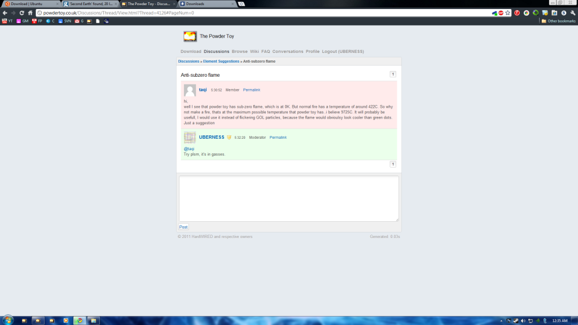The image size is (578, 325).
Task: Open the FP bookmark
Action: coord(37,21)
